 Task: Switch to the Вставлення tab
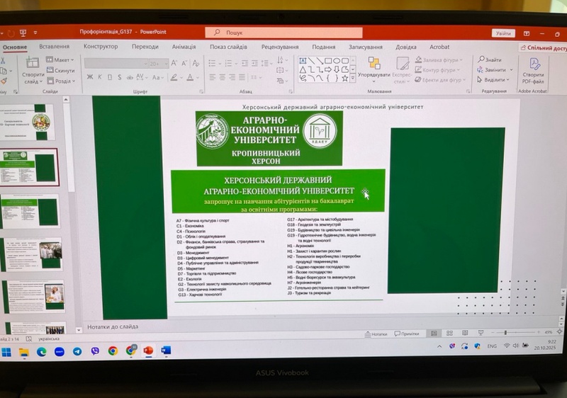(55, 47)
